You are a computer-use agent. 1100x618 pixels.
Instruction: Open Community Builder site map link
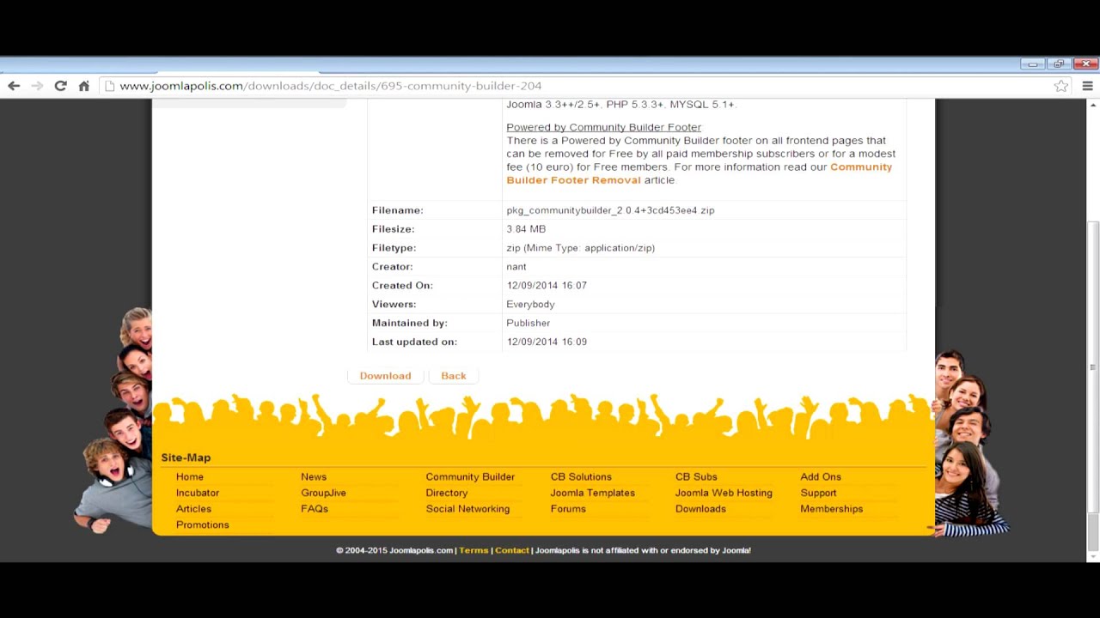click(x=470, y=477)
